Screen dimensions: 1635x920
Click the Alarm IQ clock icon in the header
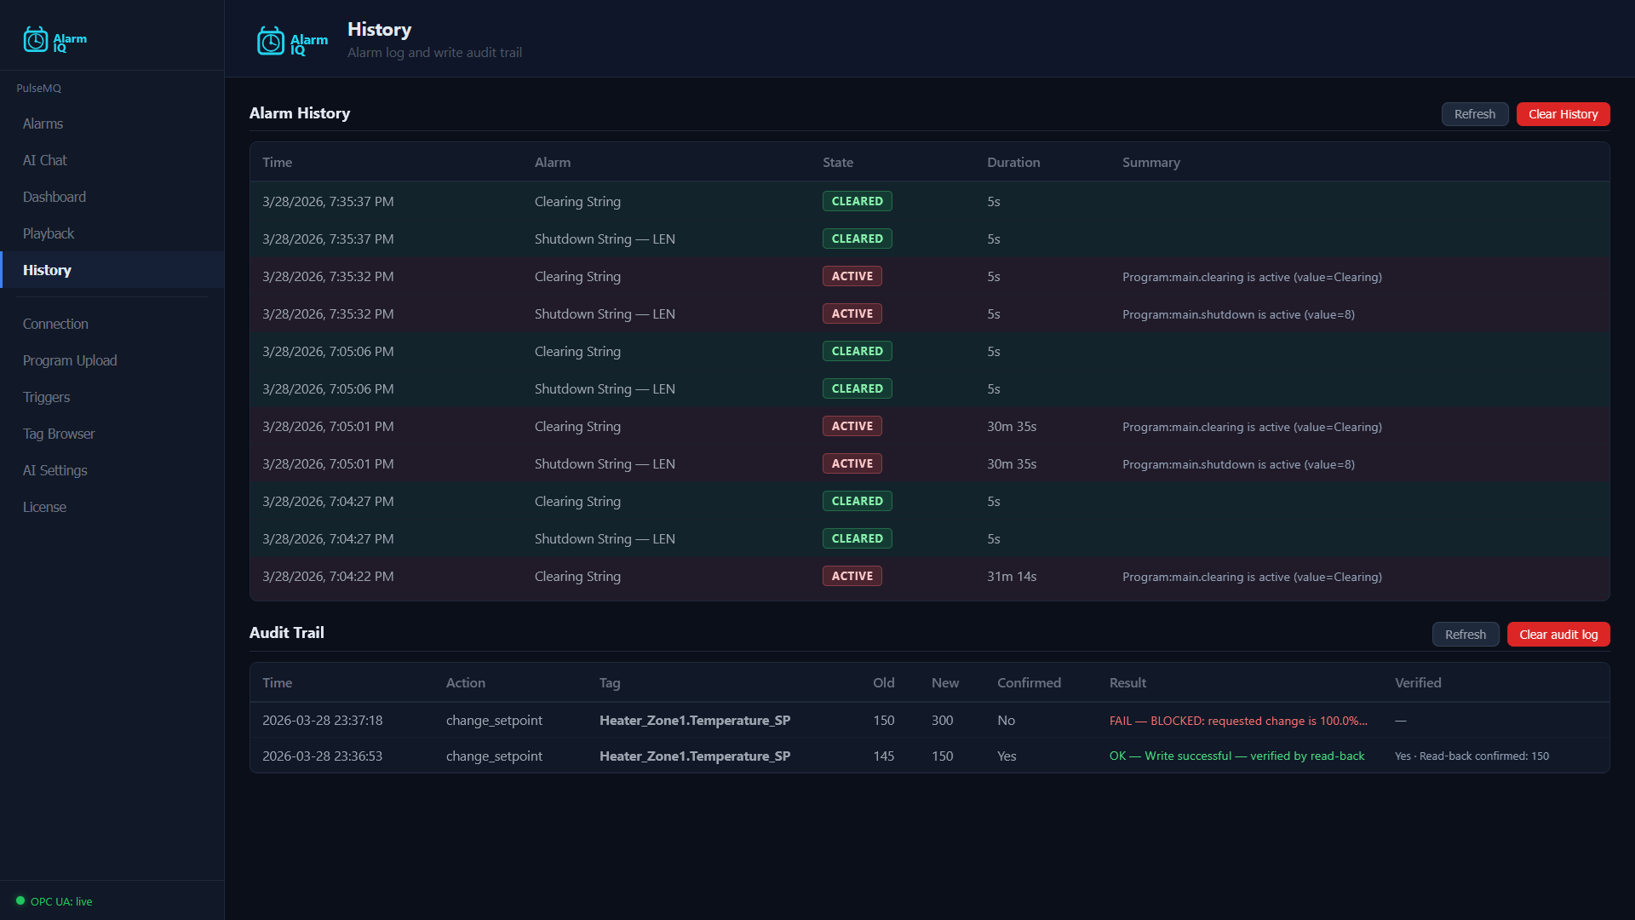click(271, 40)
